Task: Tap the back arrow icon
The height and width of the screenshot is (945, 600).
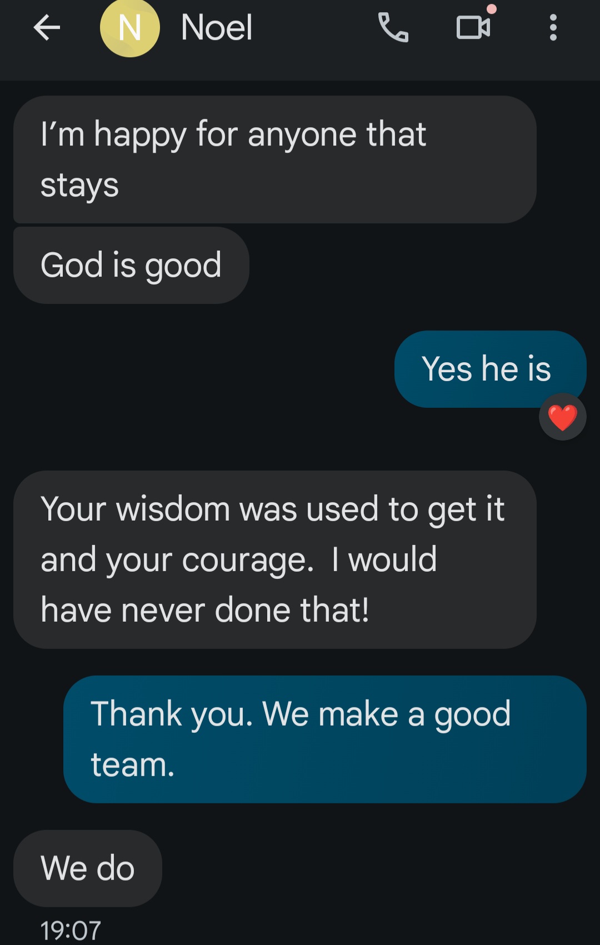Action: tap(47, 27)
